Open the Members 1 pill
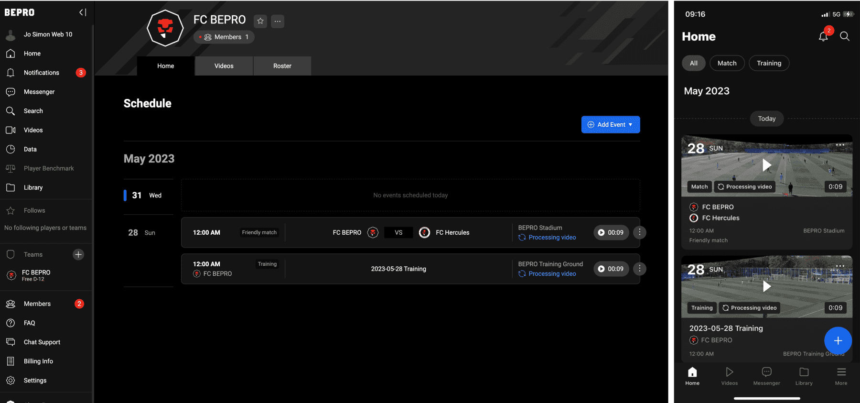 [224, 37]
